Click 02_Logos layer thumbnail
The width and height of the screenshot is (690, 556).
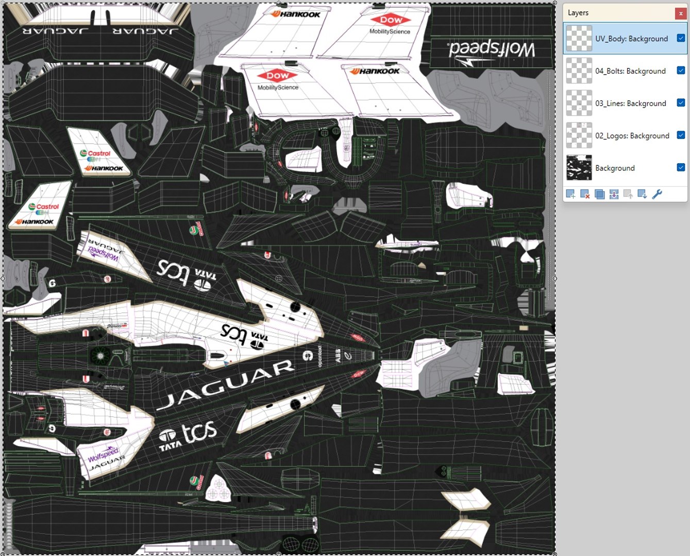click(x=579, y=135)
